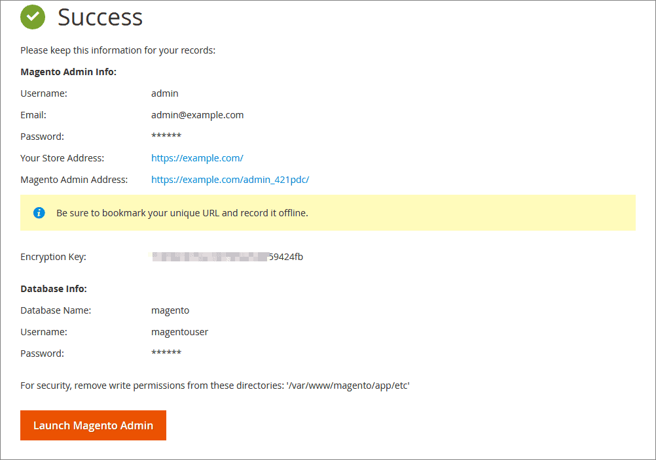
Task: Click the 'Magento Admin Info:' heading
Action: [68, 72]
